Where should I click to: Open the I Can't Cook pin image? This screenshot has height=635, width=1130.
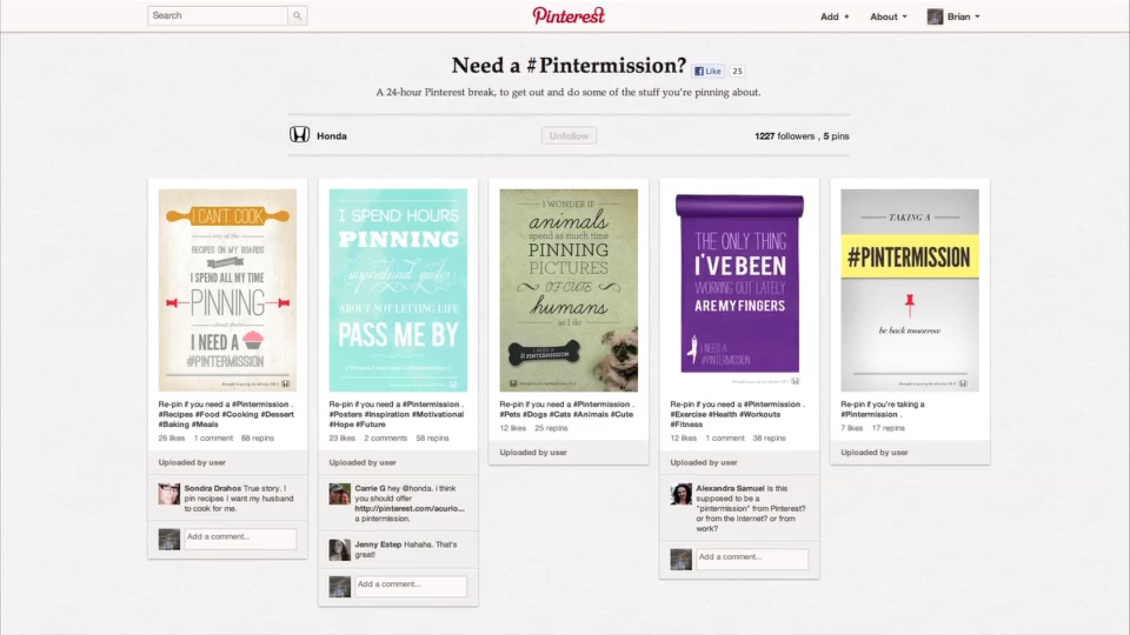tap(227, 290)
